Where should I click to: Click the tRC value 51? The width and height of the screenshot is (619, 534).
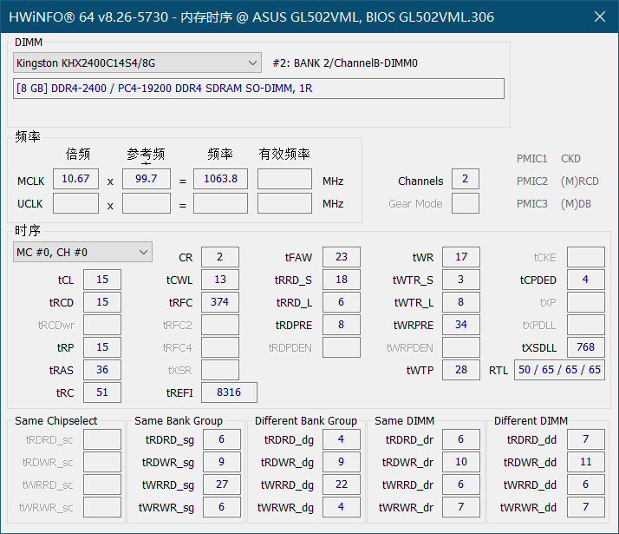click(102, 392)
